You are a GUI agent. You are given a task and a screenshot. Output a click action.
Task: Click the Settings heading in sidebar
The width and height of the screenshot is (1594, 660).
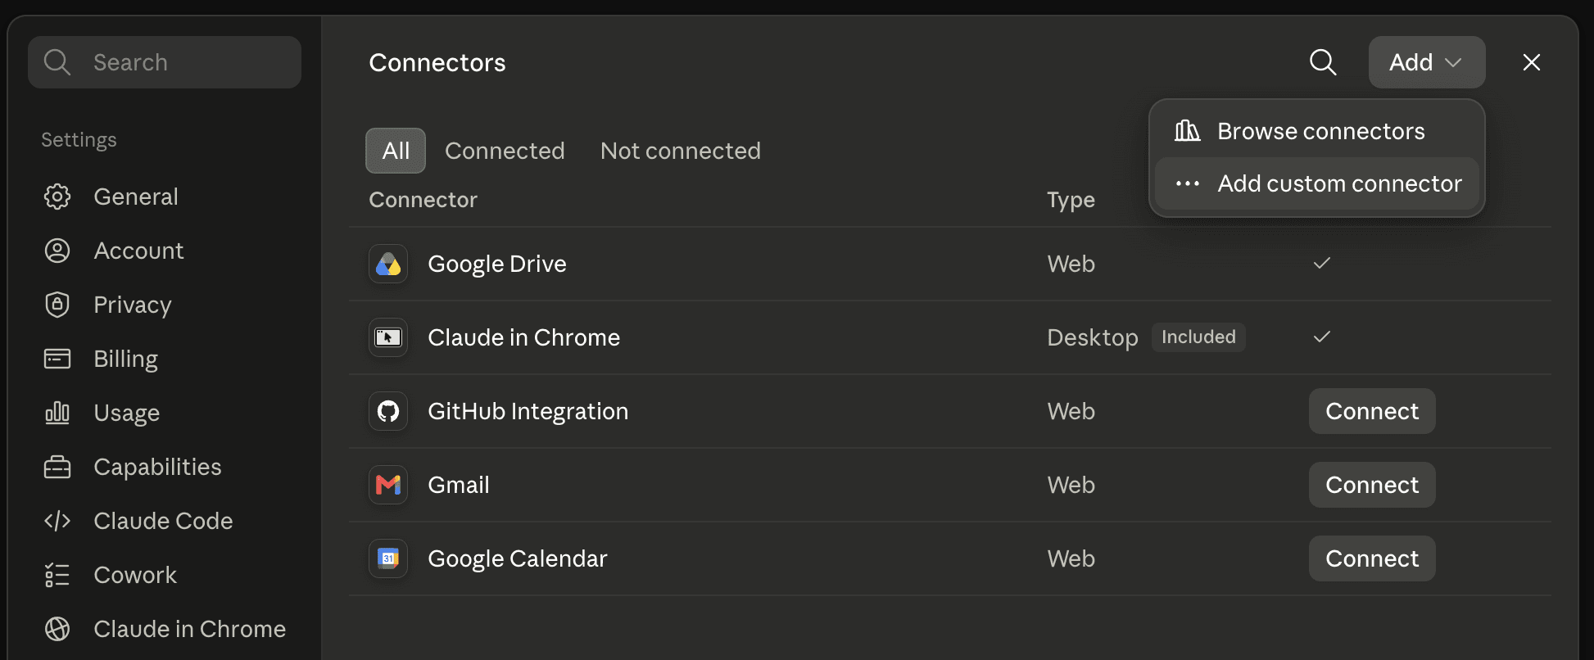point(79,139)
